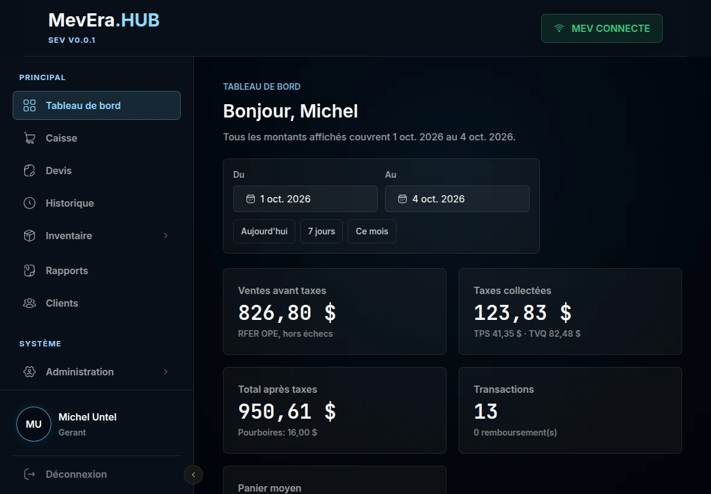
Task: Click the Total après taxes card
Action: click(x=334, y=410)
